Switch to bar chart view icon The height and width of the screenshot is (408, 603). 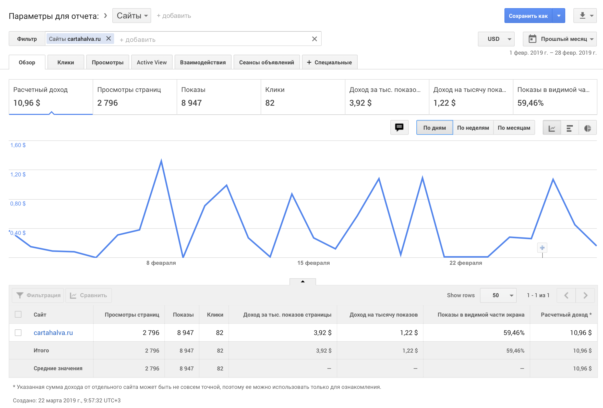click(x=570, y=128)
